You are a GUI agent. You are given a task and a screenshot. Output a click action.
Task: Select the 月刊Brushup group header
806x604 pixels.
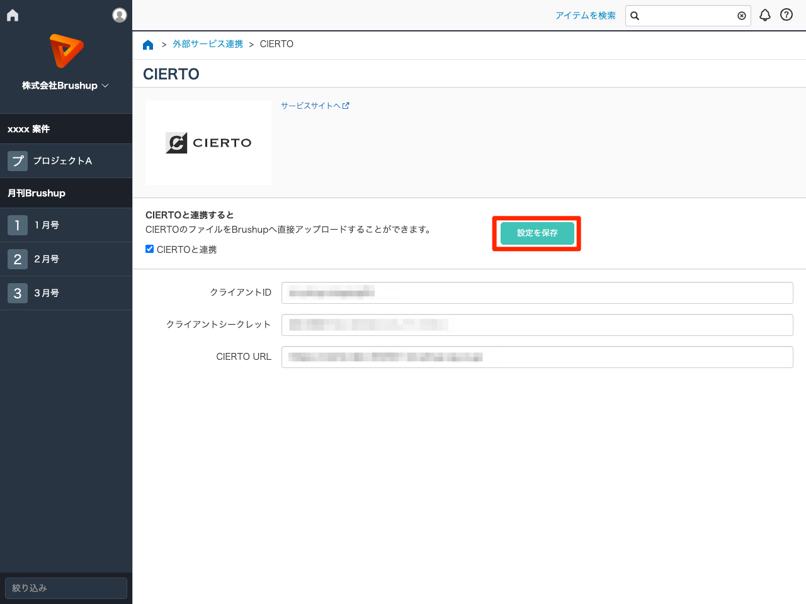click(x=66, y=193)
